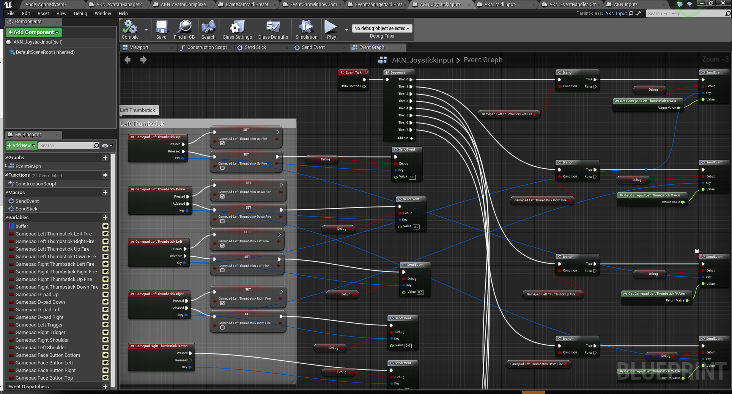
Task: Add a new graph with plus icon
Action: click(105, 158)
